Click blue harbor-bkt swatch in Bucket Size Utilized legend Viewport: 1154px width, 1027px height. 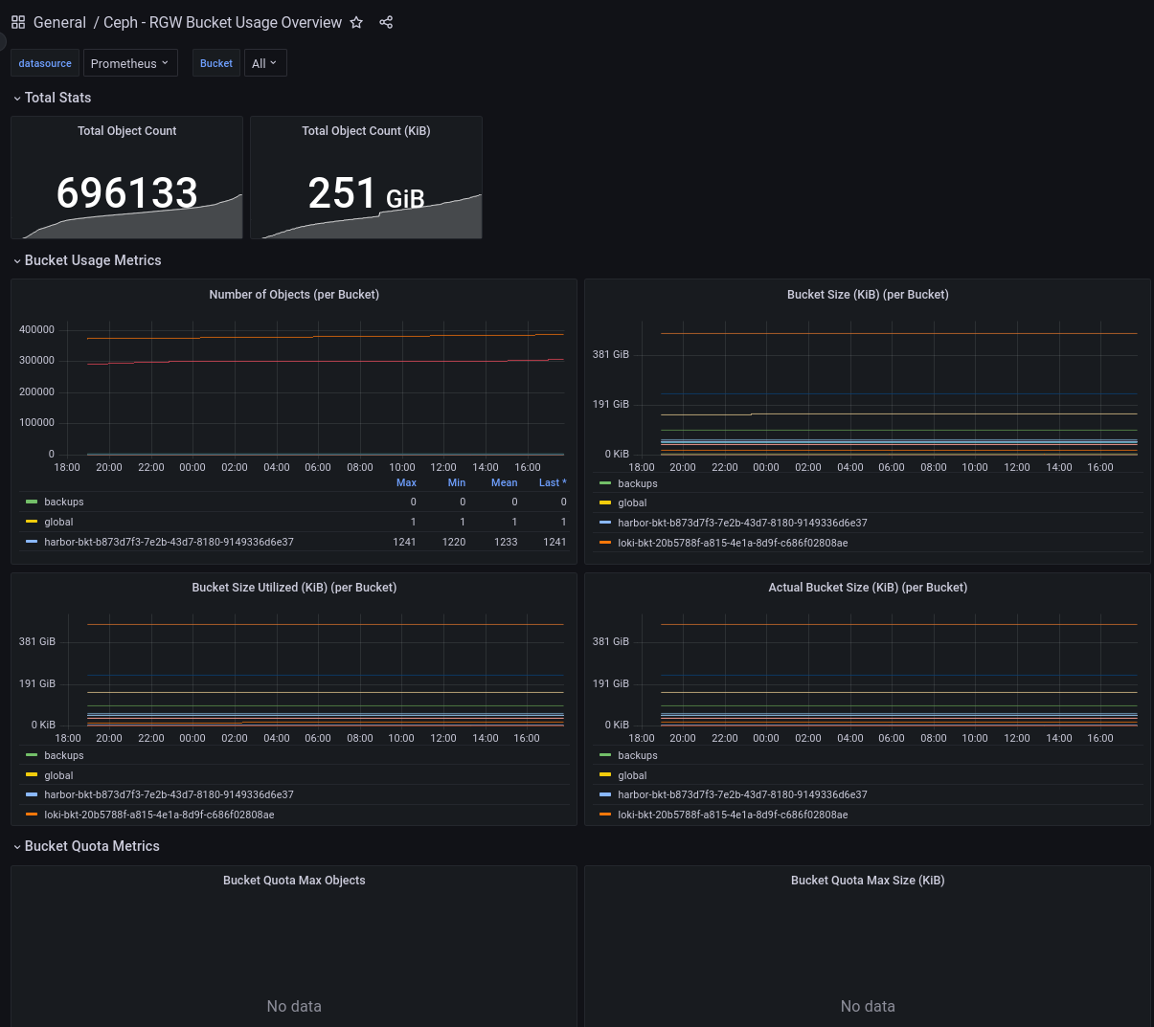32,794
